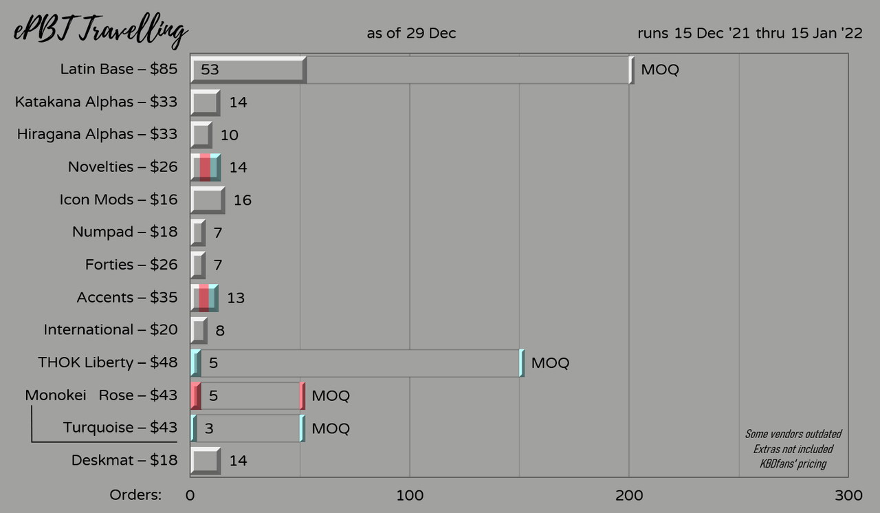Click the Rose red MOQ marker
880x513 pixels.
point(302,395)
